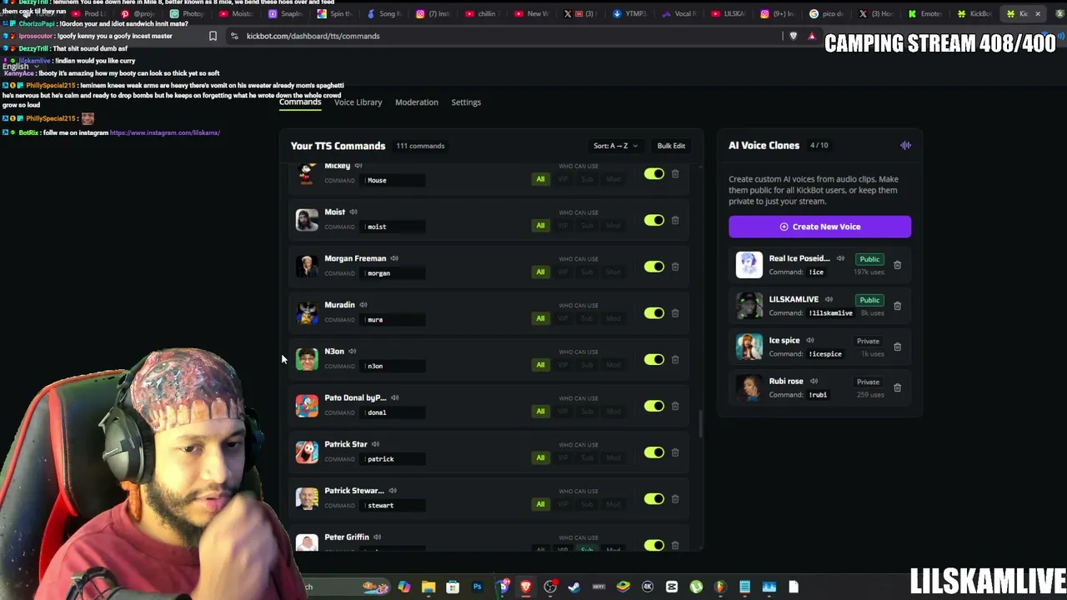Play the Peter Griffin voice sample
This screenshot has height=600, width=1067.
378,537
